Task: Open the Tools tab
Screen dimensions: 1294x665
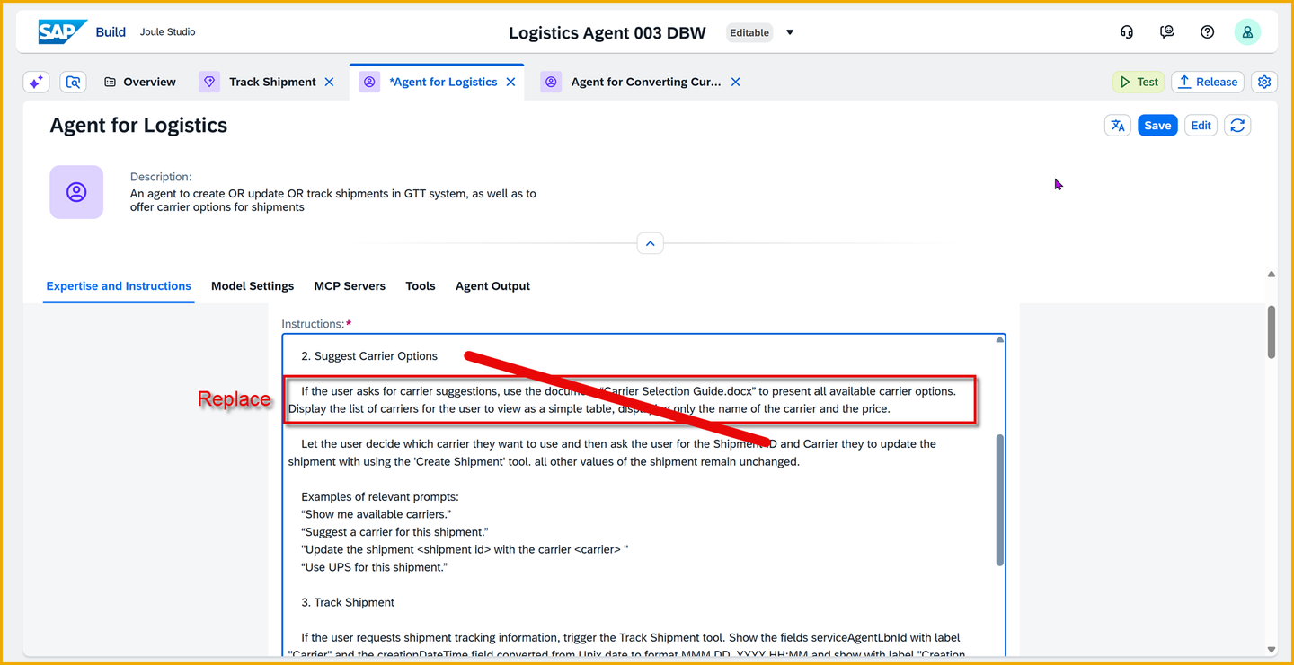Action: 421,286
